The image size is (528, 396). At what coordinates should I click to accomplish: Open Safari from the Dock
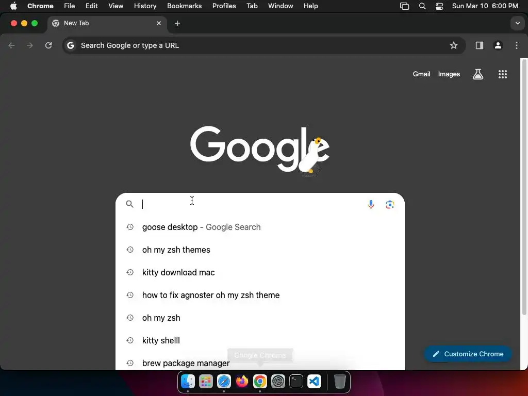[x=224, y=382]
